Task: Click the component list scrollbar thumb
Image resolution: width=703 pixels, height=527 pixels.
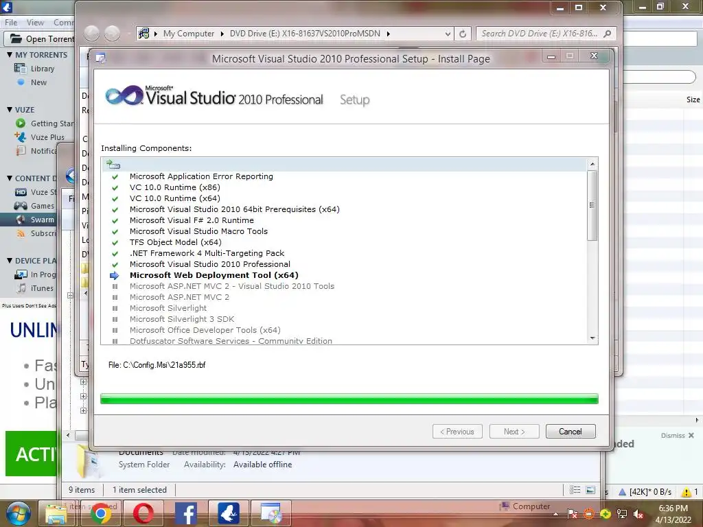Action: pos(592,205)
